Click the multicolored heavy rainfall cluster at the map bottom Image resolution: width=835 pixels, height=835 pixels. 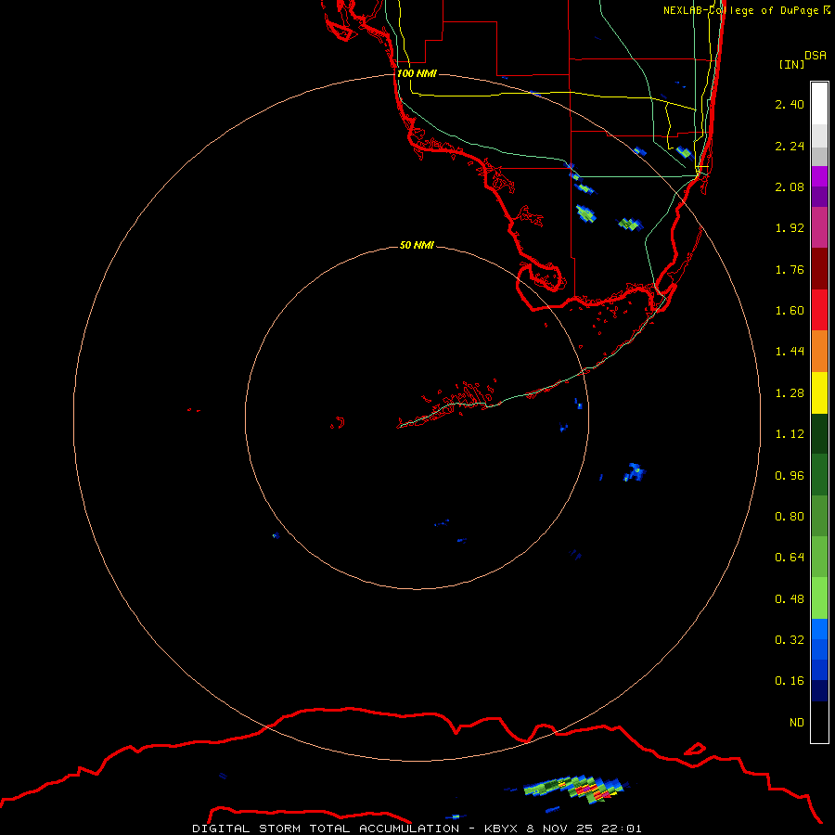[573, 788]
